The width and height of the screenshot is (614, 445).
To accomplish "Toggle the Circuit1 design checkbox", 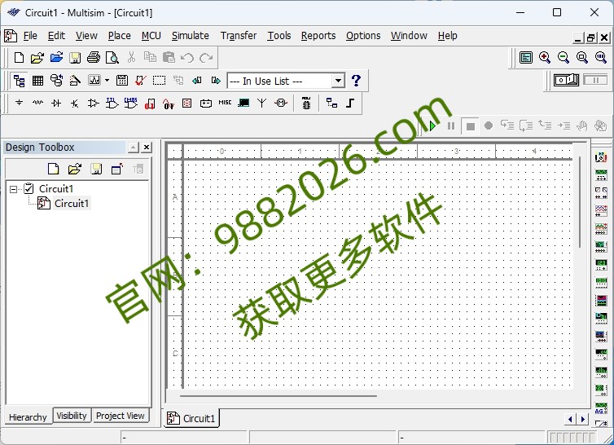I will [29, 188].
